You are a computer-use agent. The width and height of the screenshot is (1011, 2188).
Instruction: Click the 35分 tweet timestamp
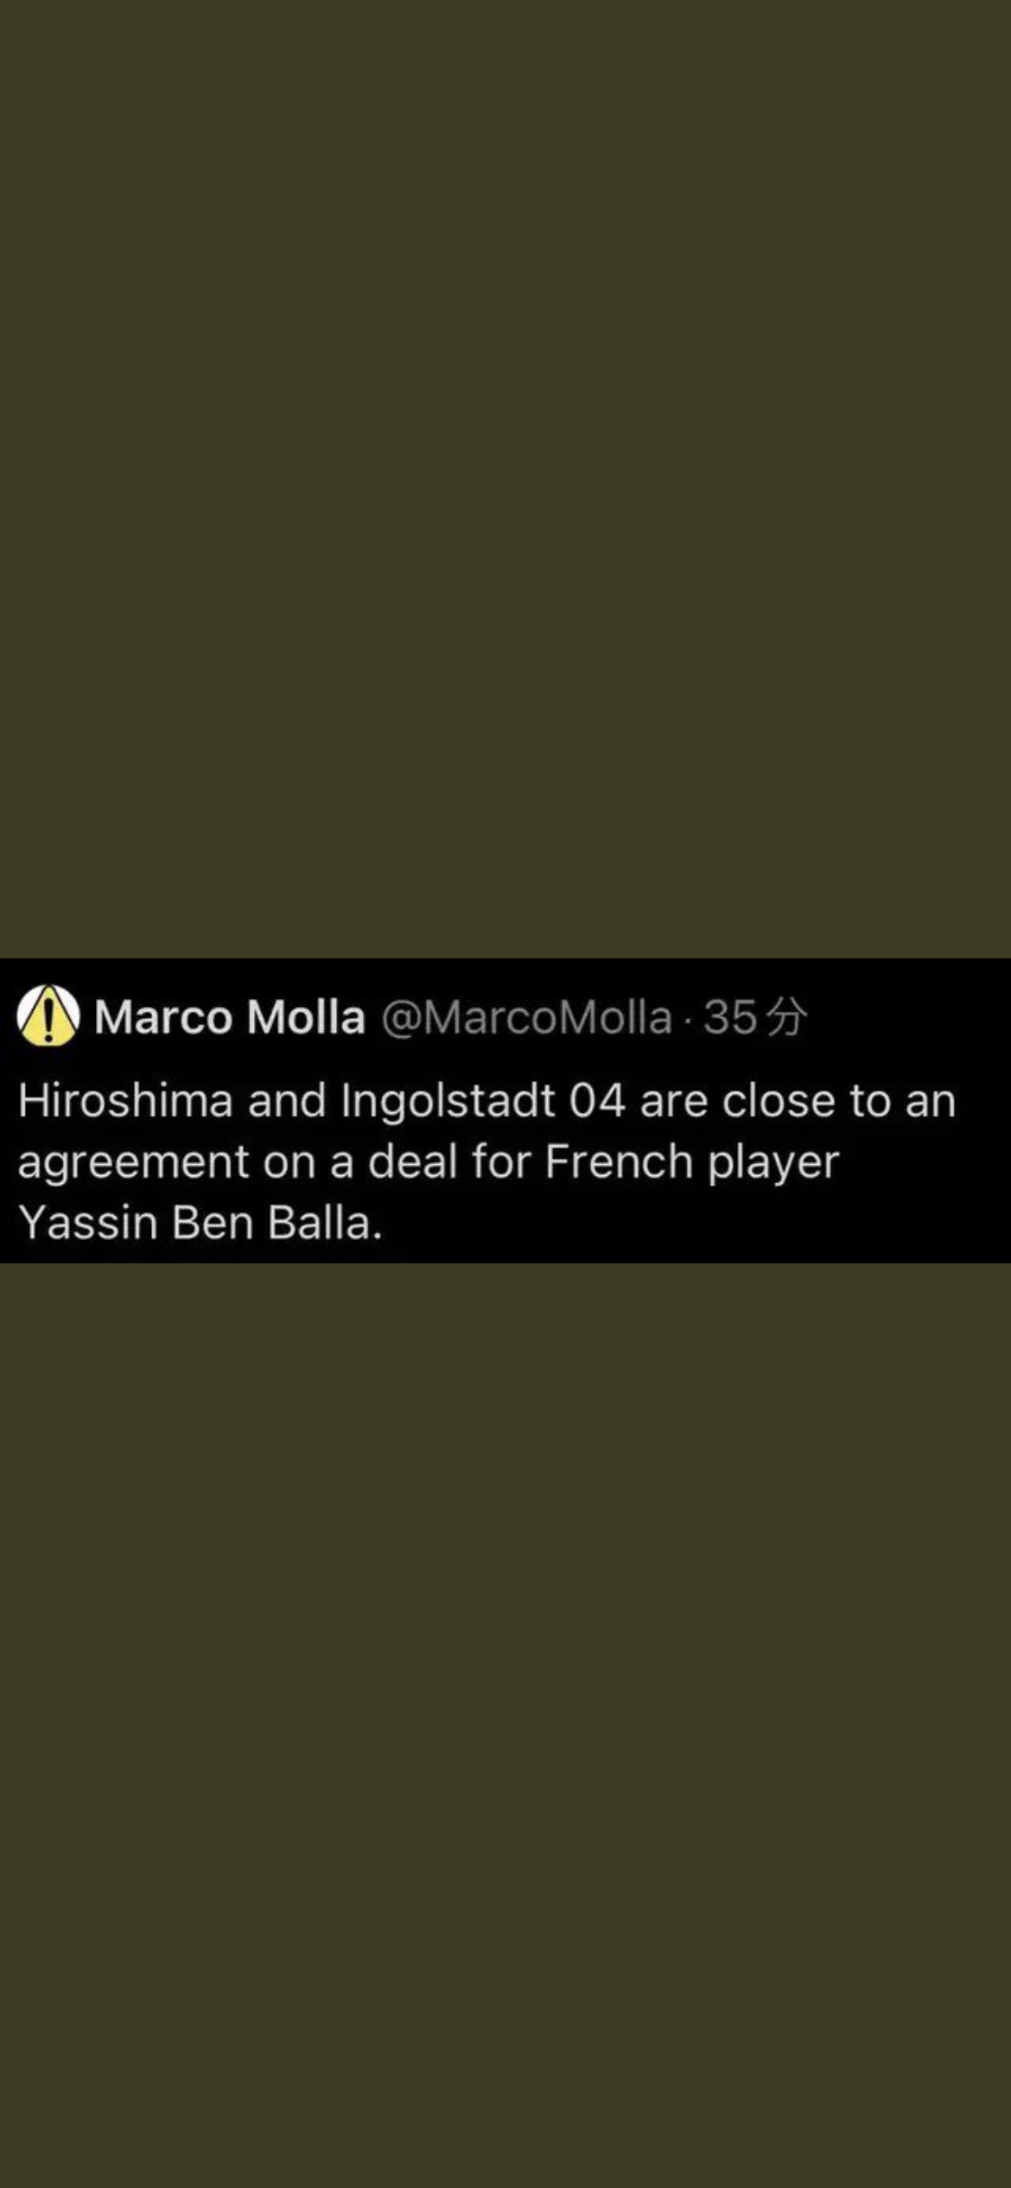point(754,1017)
